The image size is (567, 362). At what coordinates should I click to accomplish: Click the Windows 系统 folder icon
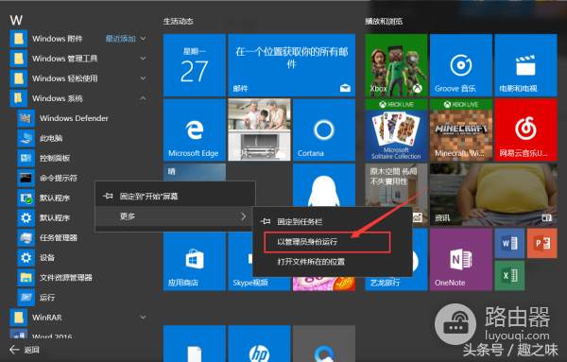tap(19, 98)
